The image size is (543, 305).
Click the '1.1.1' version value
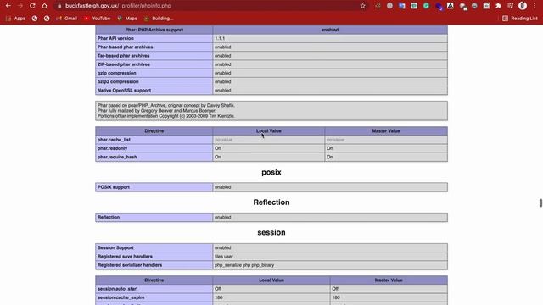point(220,38)
